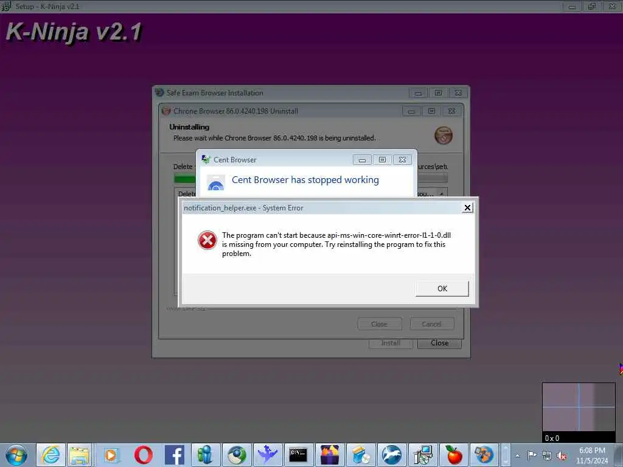The width and height of the screenshot is (623, 467).
Task: Close the Safe Exam Browser Installation window
Action: [x=459, y=93]
